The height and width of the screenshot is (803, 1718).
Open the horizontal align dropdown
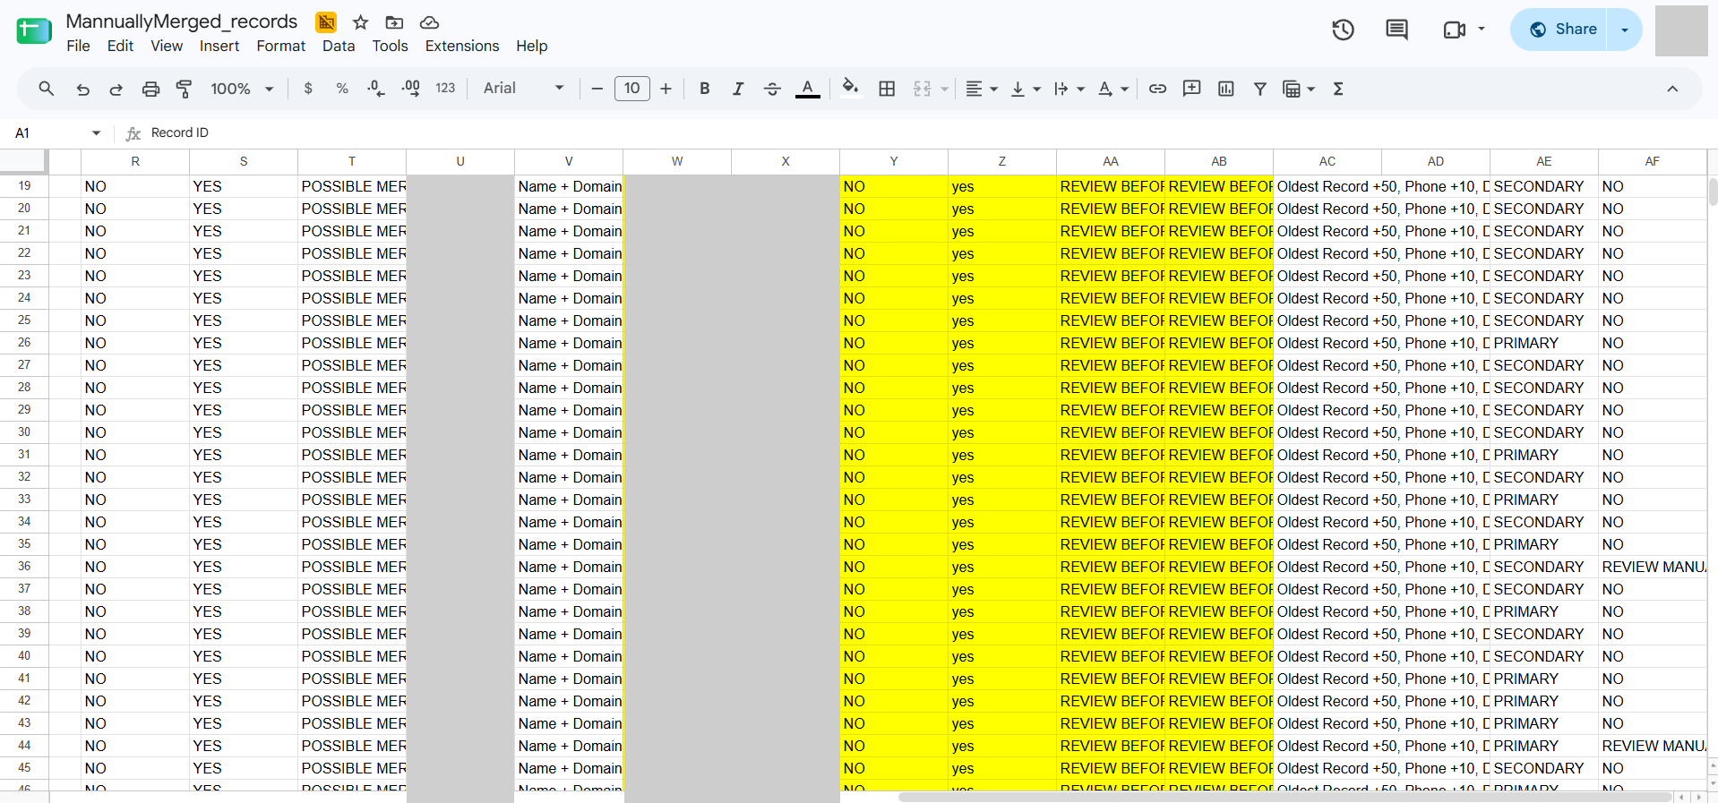pos(982,89)
